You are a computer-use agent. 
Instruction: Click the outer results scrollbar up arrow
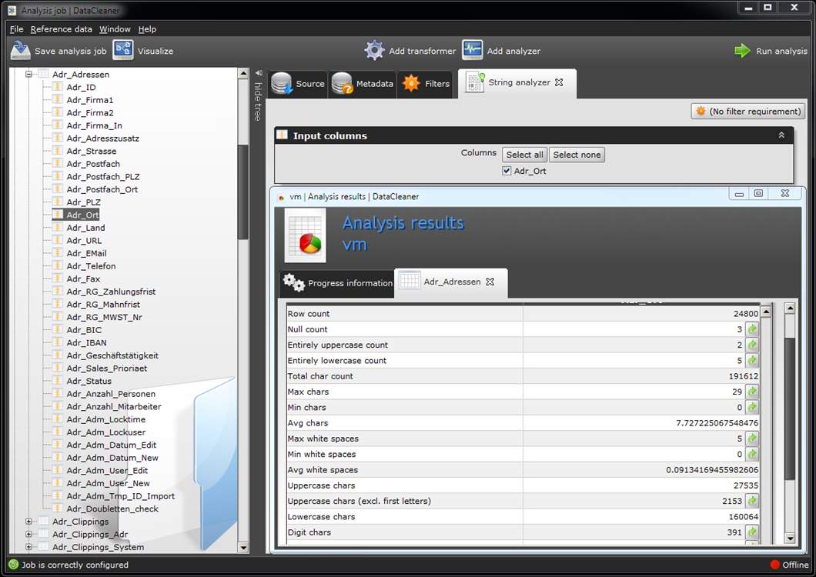coord(790,308)
